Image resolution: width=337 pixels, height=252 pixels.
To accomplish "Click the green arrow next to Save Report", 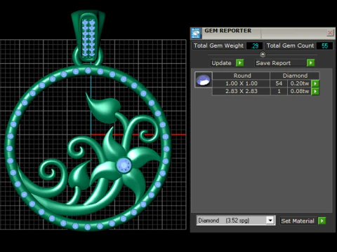I will coord(310,63).
